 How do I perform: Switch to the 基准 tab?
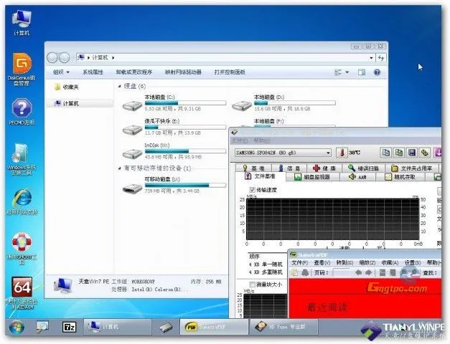(253, 168)
